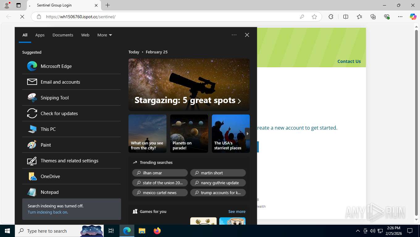Click the volume icon in system tray
The image size is (420, 237).
click(x=373, y=231)
